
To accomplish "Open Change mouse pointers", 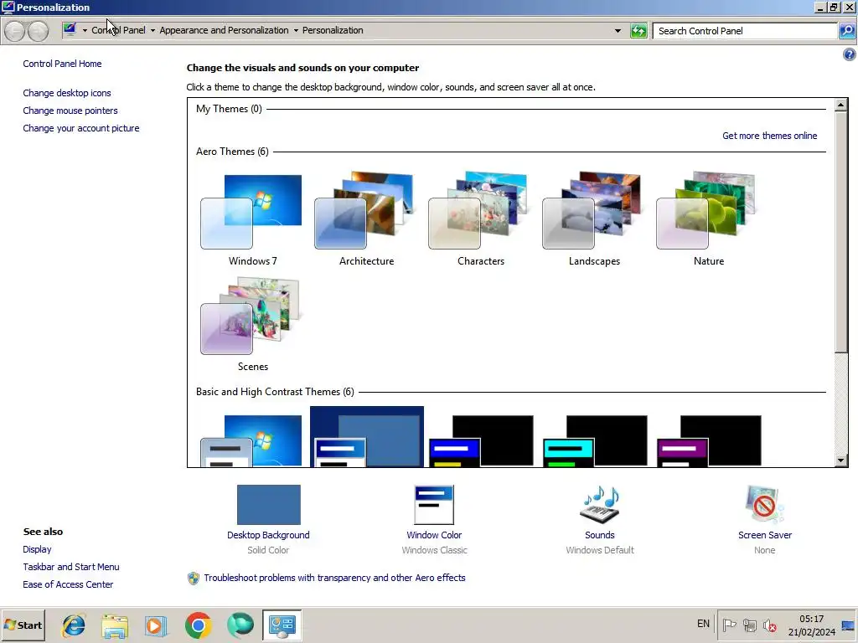I will [70, 111].
